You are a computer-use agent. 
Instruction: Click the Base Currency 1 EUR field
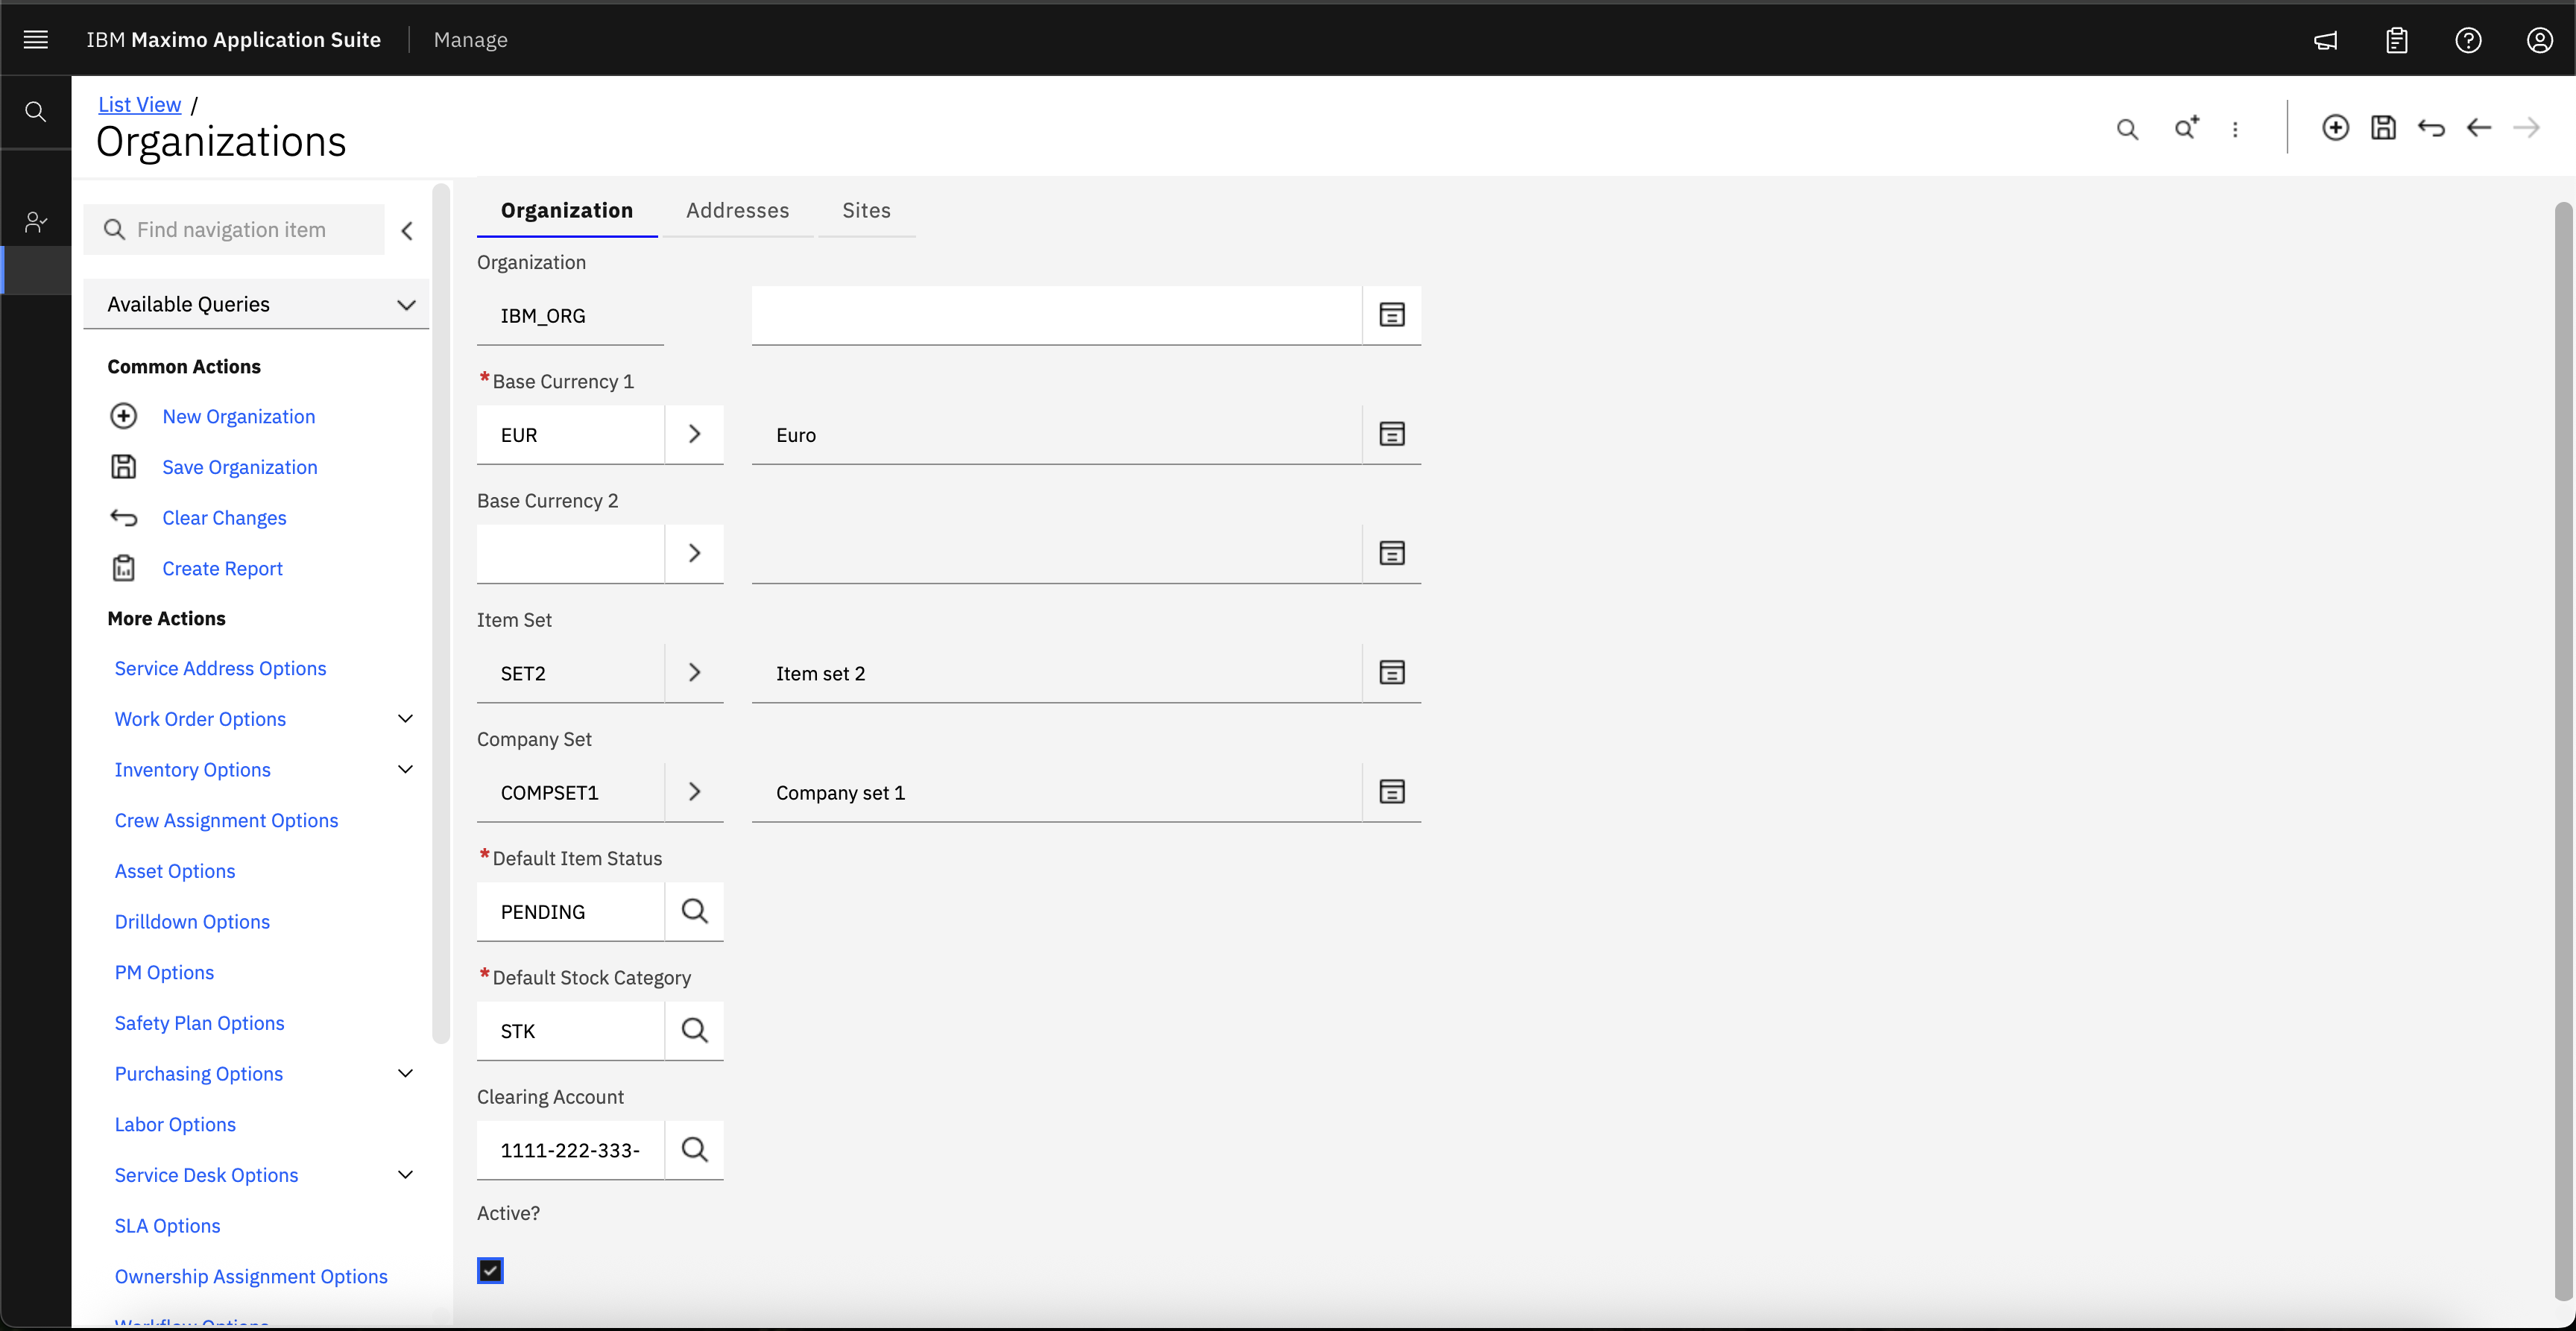[571, 434]
